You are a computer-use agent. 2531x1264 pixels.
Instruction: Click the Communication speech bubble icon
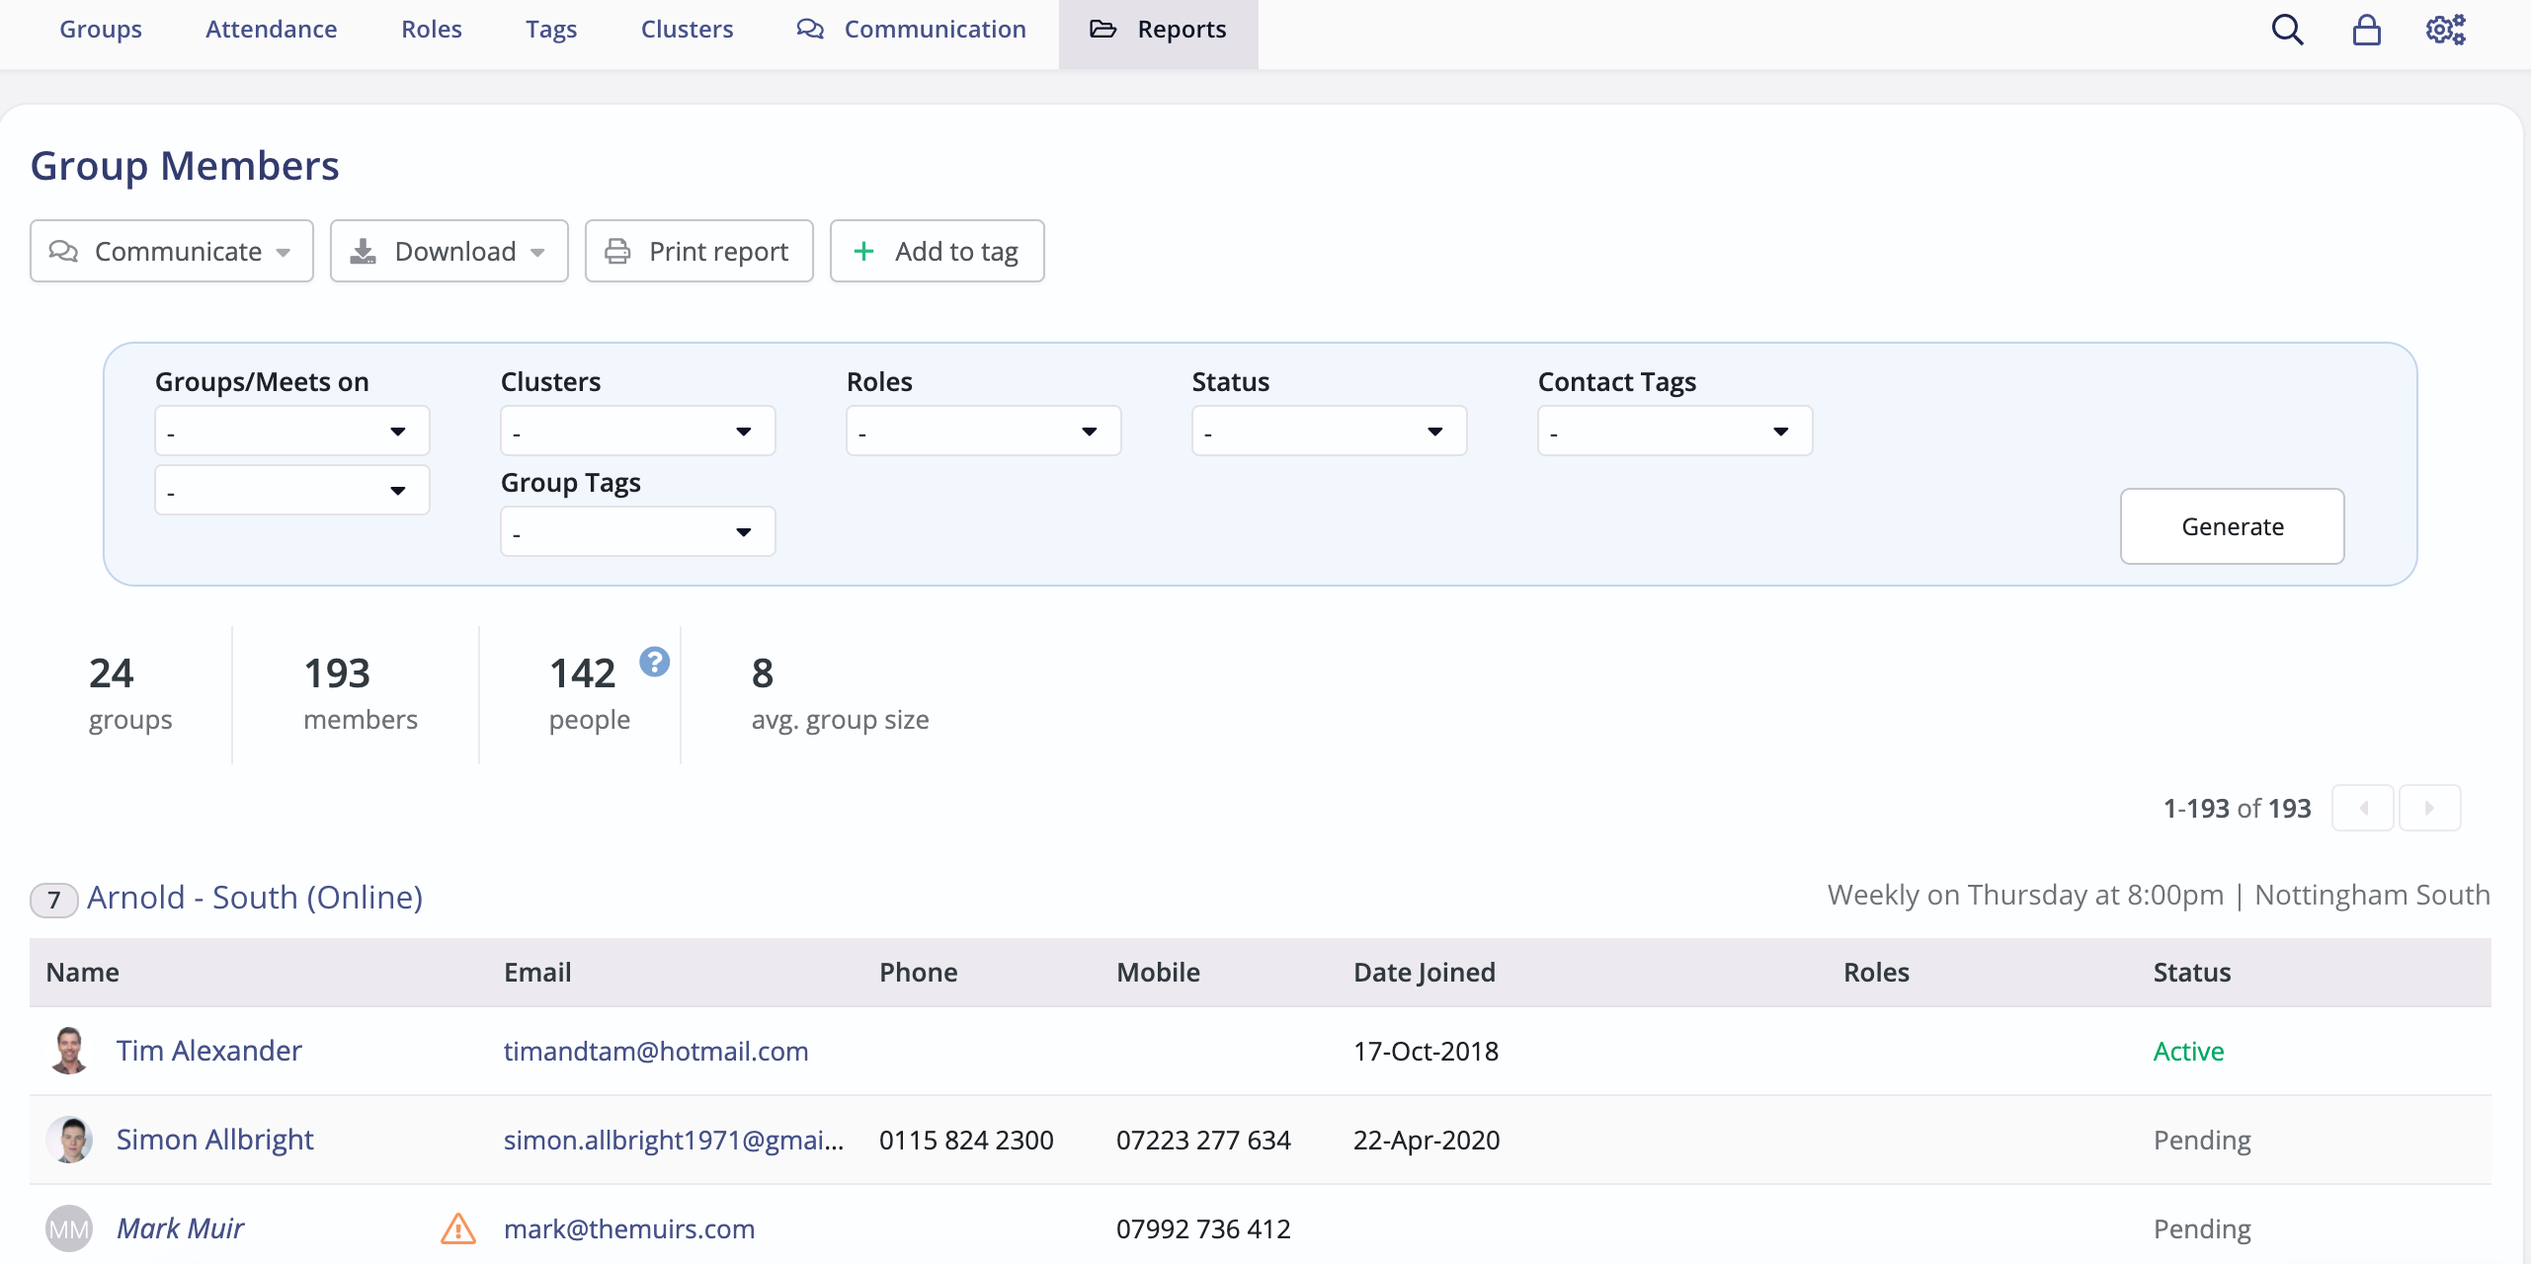(809, 30)
